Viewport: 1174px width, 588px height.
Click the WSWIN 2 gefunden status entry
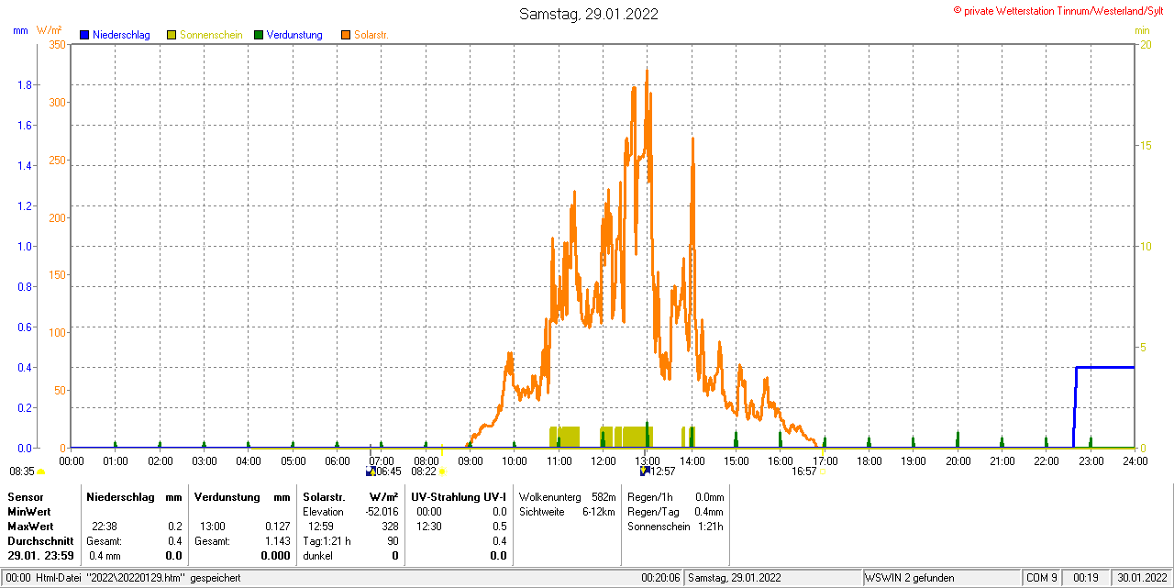click(910, 578)
